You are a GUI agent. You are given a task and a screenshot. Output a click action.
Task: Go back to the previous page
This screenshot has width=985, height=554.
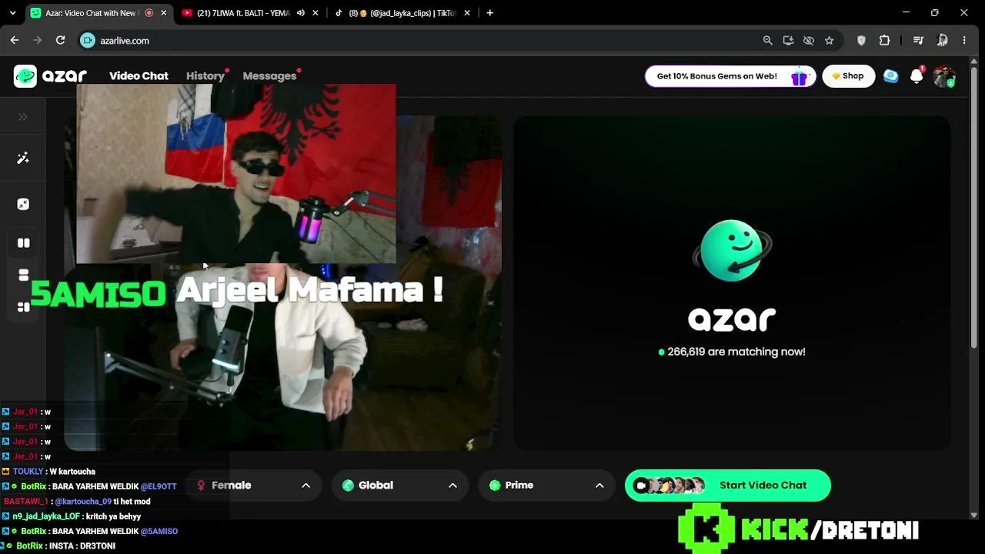click(15, 41)
